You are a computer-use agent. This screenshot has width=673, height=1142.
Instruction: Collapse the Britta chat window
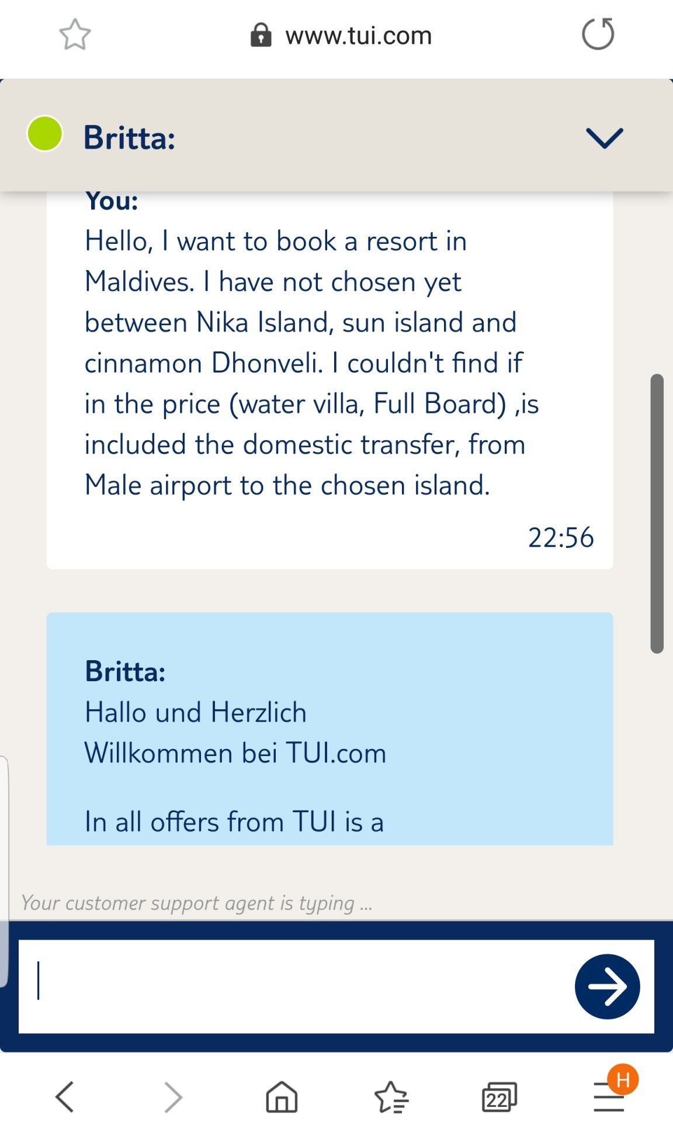[604, 138]
